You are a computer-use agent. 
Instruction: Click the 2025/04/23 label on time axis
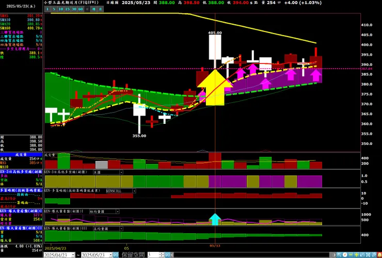55,248
